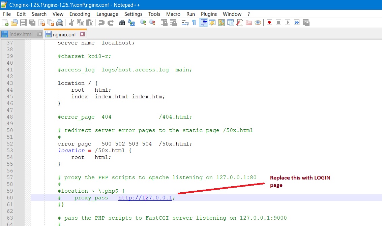Open the http://127.0.0.1 link on line 60
Screen dimensions: 382x226
[x=145, y=198]
